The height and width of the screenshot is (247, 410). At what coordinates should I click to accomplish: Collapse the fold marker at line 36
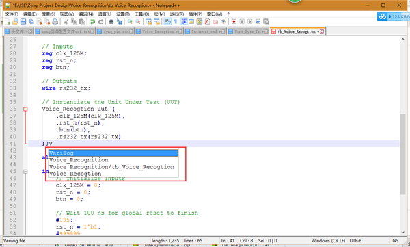25,109
